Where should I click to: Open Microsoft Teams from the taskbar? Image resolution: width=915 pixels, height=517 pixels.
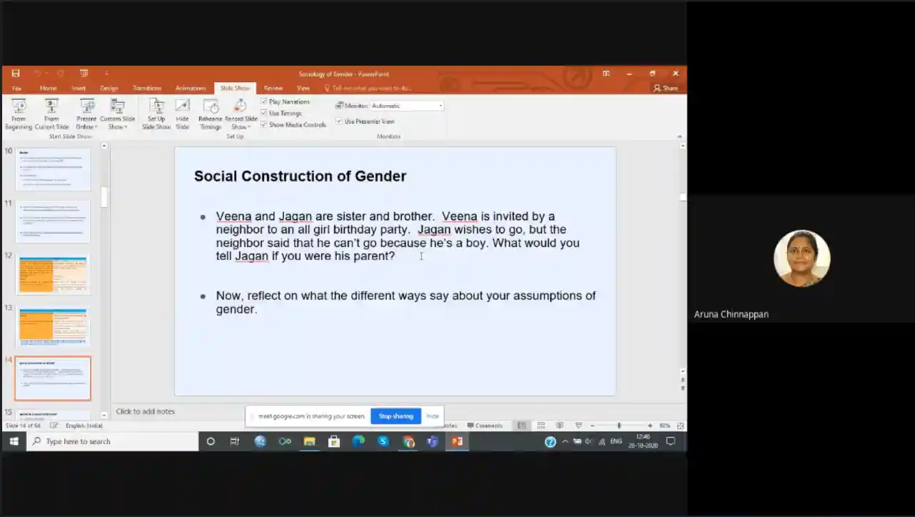coord(432,441)
